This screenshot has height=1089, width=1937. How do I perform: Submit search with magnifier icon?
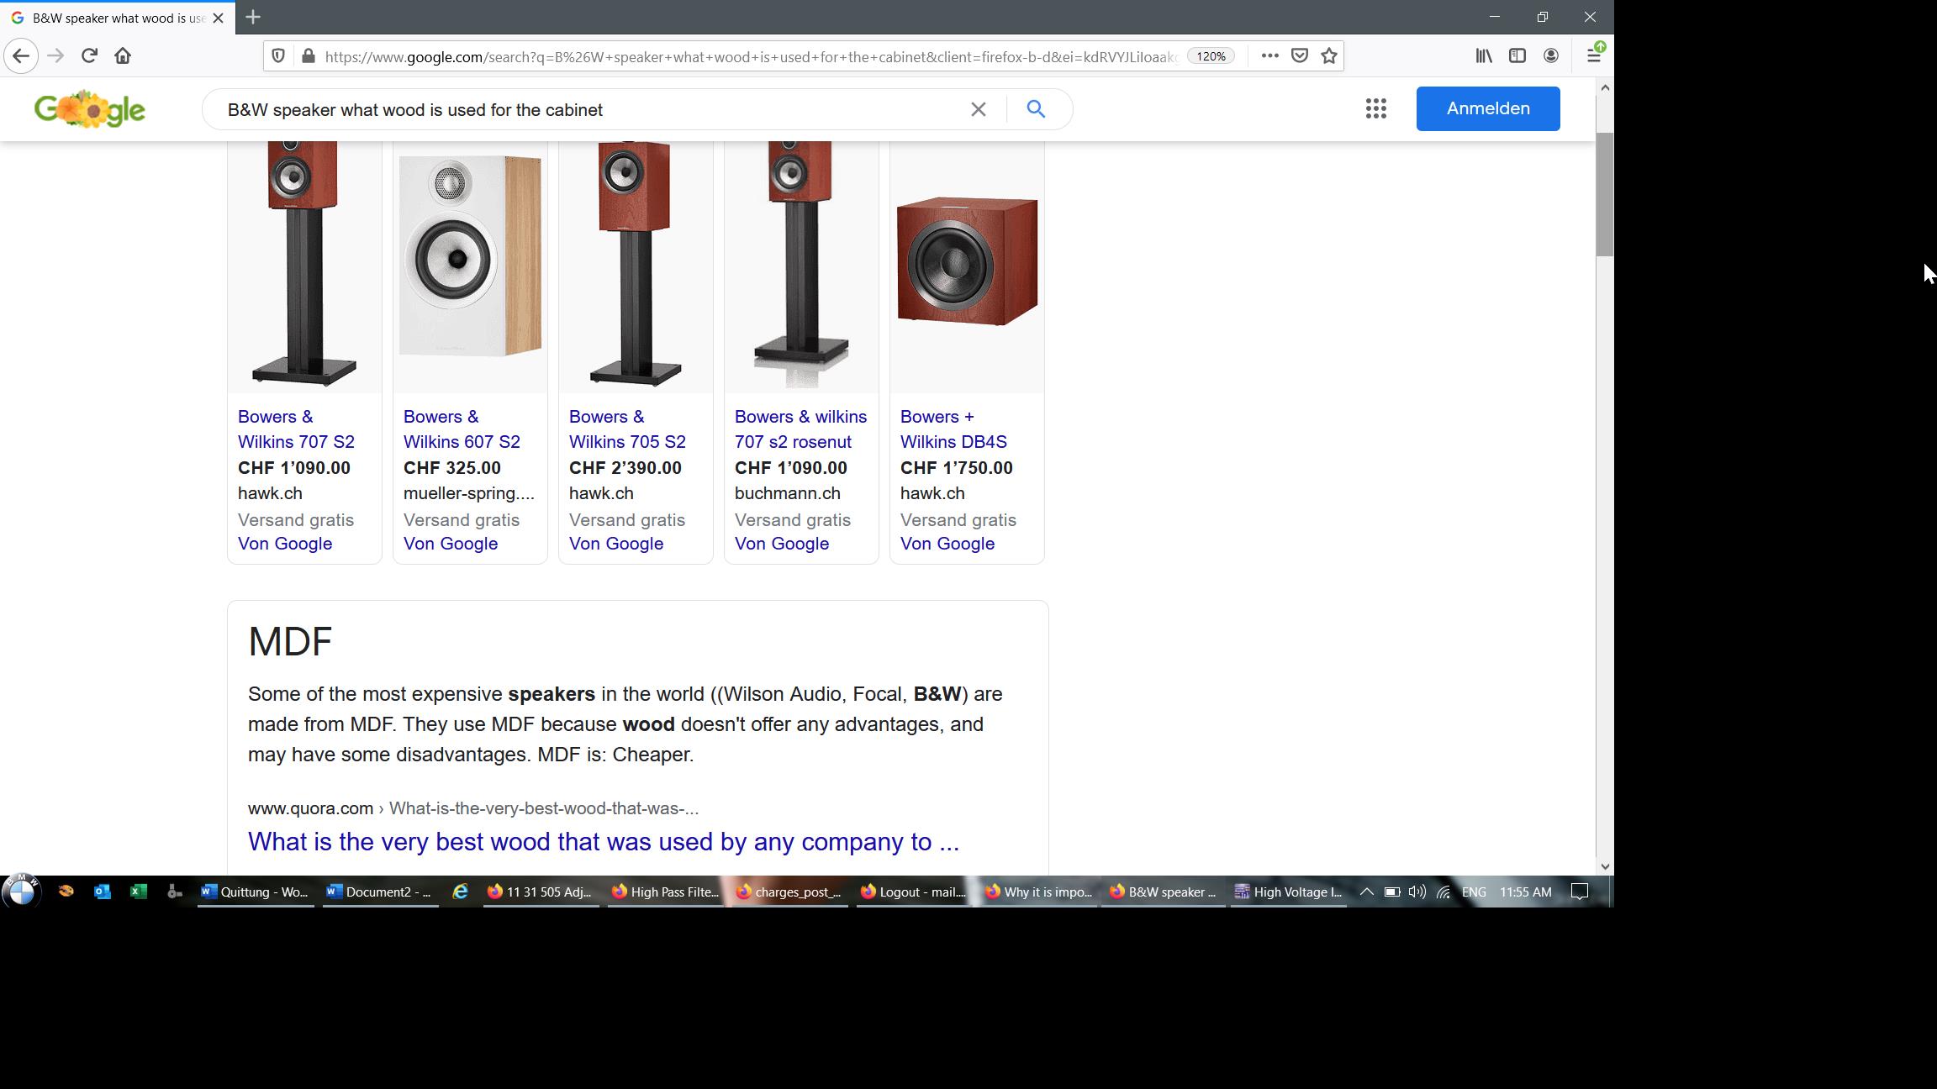click(x=1036, y=109)
